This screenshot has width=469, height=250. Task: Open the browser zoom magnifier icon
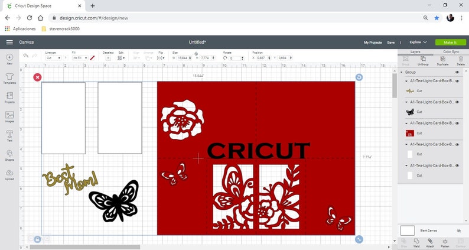[426, 18]
